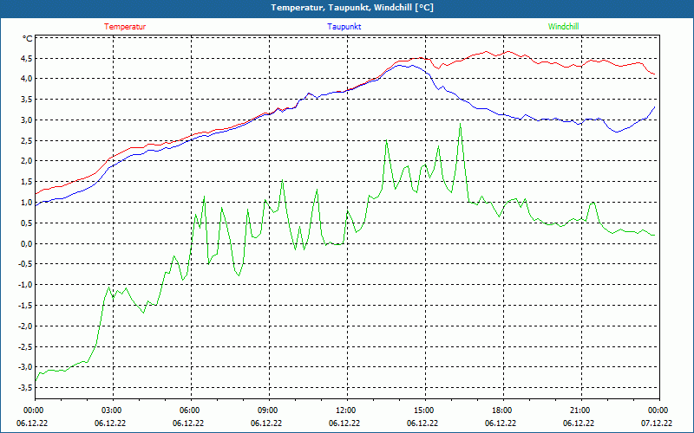Click the -2,0 y-axis value
694x433 pixels.
coord(25,326)
